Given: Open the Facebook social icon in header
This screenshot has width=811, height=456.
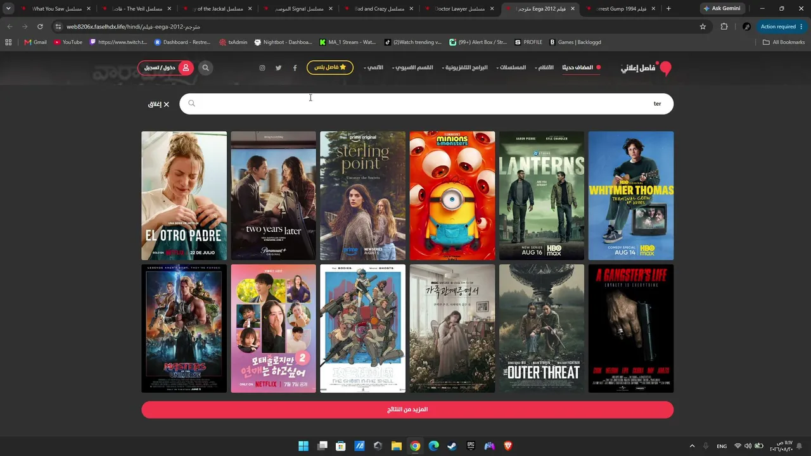Looking at the screenshot, I should coord(295,68).
